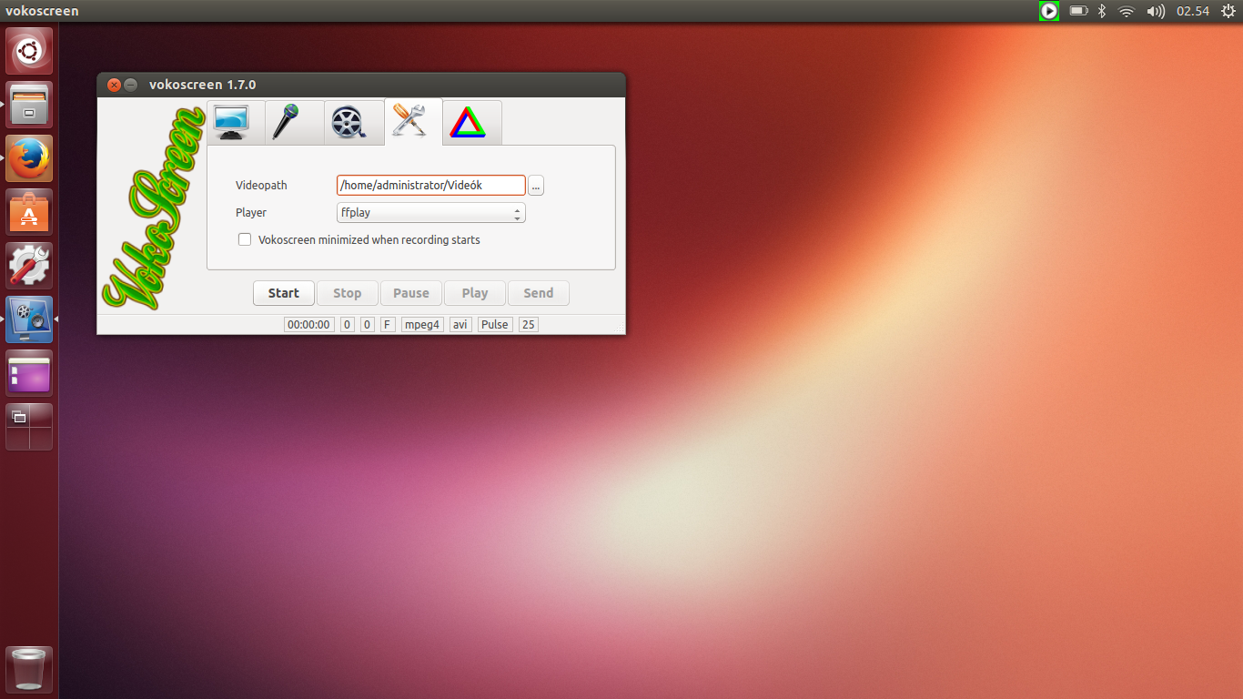
Task: Open System Settings from launcher
Action: click(x=29, y=266)
